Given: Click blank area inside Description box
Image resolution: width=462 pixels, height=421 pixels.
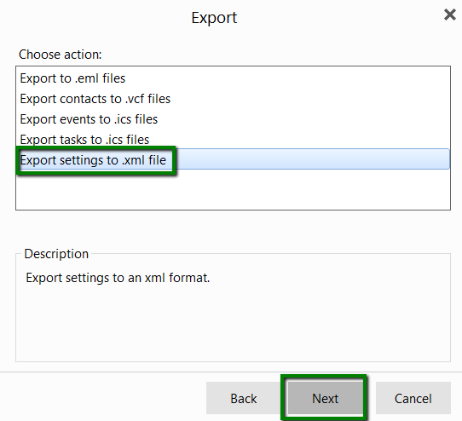Looking at the screenshot, I should 233,324.
